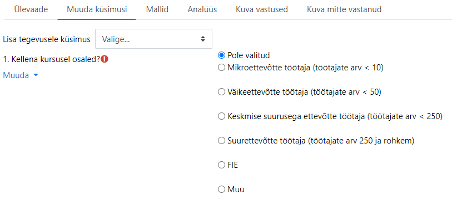Go to the Mallid tab
Screen dimensions: 452x200
[157, 10]
